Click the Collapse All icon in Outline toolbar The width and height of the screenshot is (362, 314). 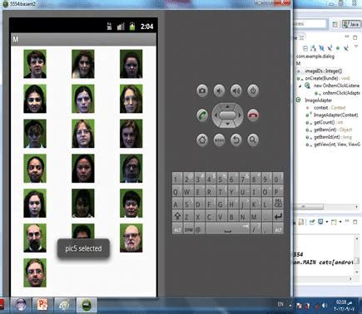[305, 48]
